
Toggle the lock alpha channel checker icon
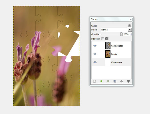tap(107, 39)
